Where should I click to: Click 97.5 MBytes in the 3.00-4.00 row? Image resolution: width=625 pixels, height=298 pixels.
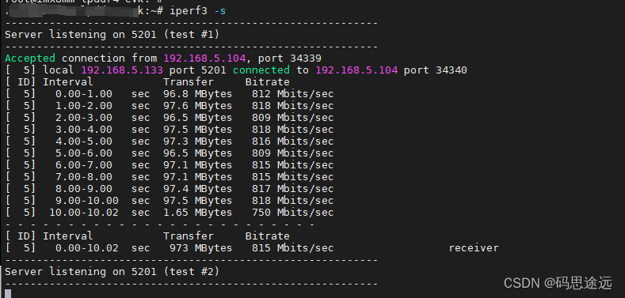tap(198, 130)
